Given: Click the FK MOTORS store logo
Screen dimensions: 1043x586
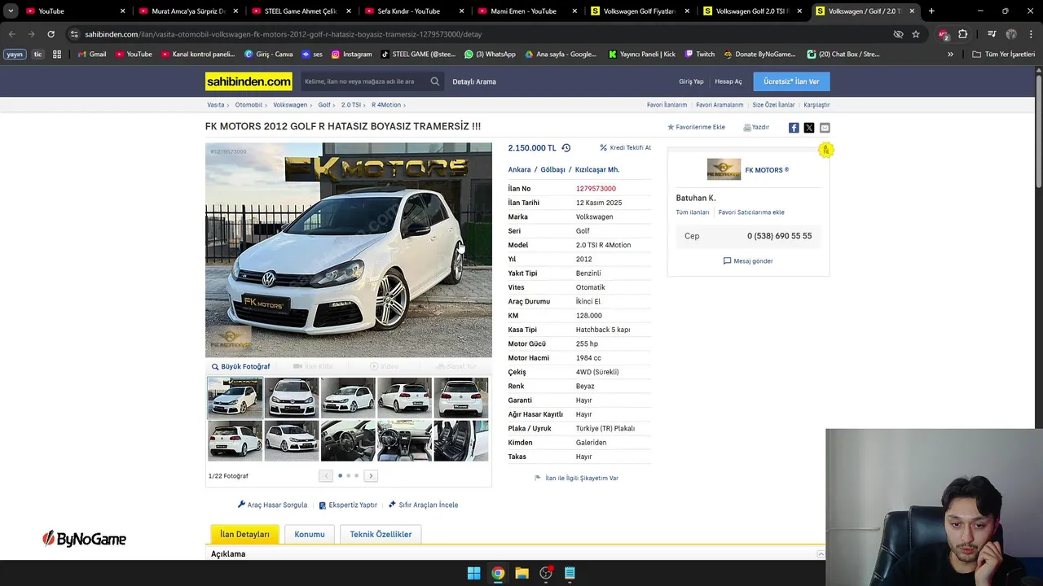Looking at the screenshot, I should coord(724,169).
